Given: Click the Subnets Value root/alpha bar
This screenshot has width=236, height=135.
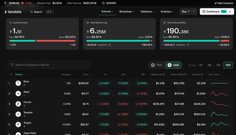Looking at the screenshot, I should click(x=42, y=41).
